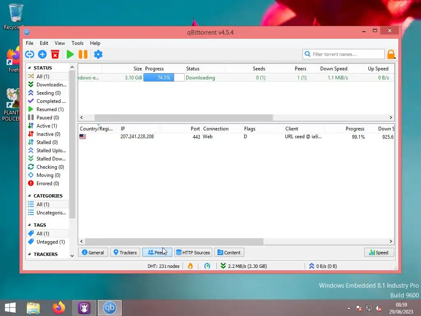Select the Checking (0) filter
The image size is (421, 316).
point(48,167)
